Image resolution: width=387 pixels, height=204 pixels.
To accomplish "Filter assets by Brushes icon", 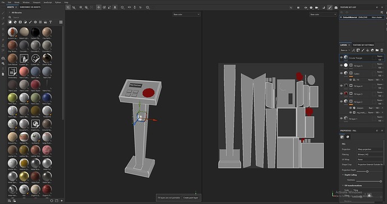I will click(30, 22).
